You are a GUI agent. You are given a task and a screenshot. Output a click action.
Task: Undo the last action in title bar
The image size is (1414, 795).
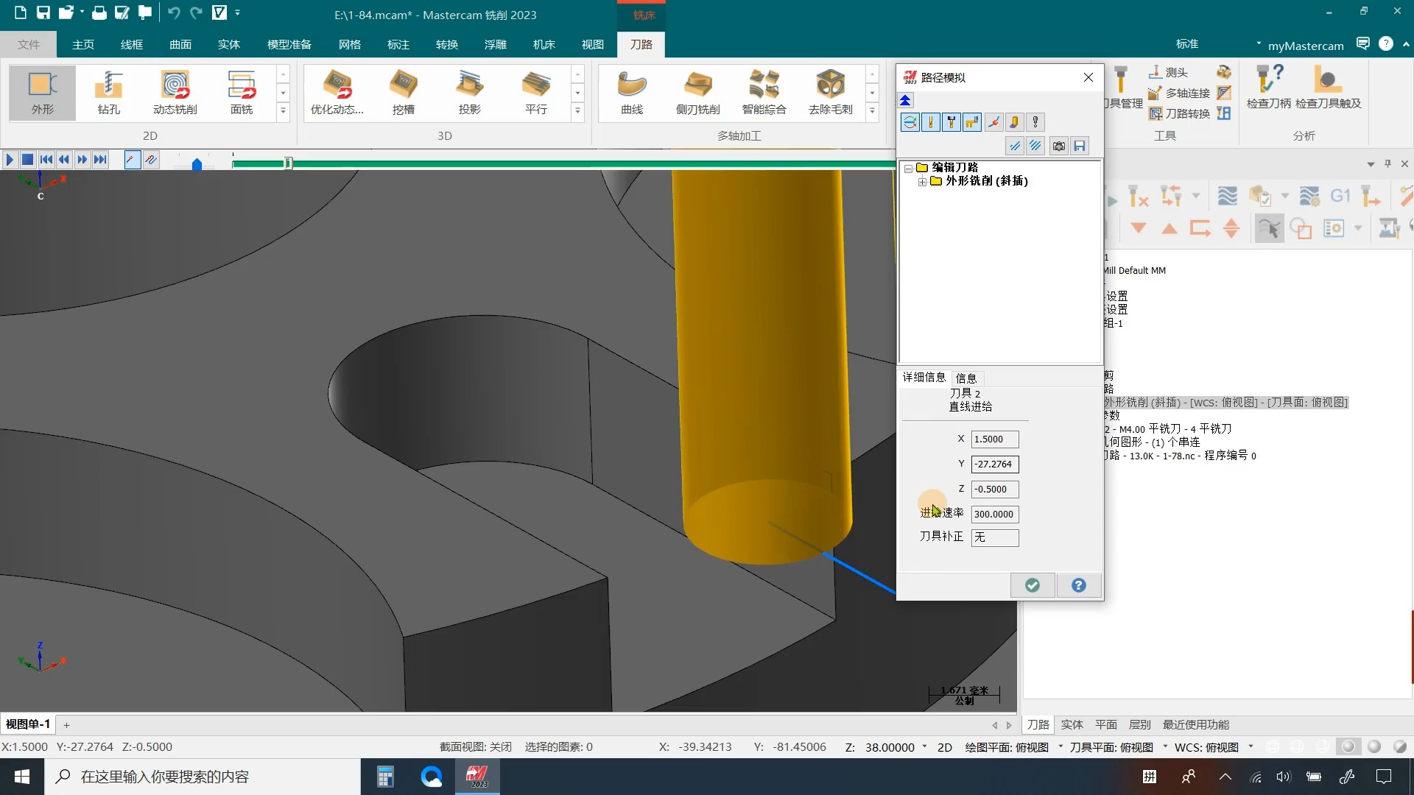point(174,13)
